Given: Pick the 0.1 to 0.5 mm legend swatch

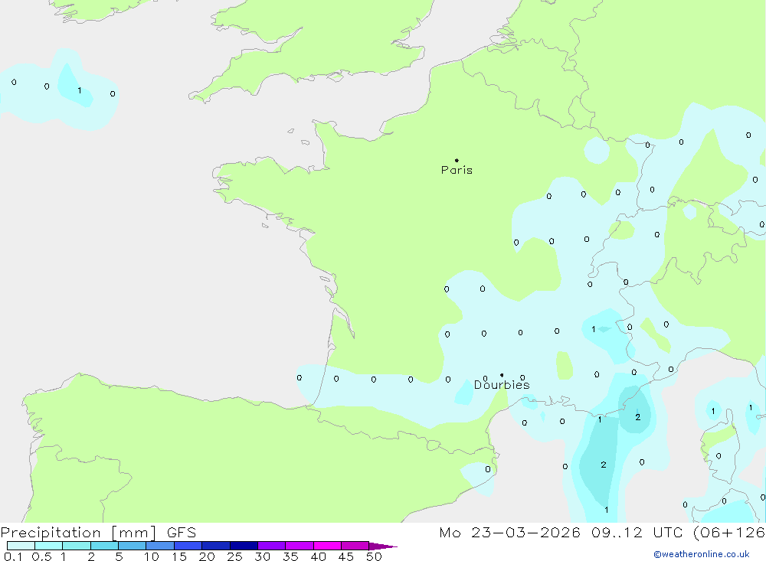Looking at the screenshot, I should click(x=21, y=546).
